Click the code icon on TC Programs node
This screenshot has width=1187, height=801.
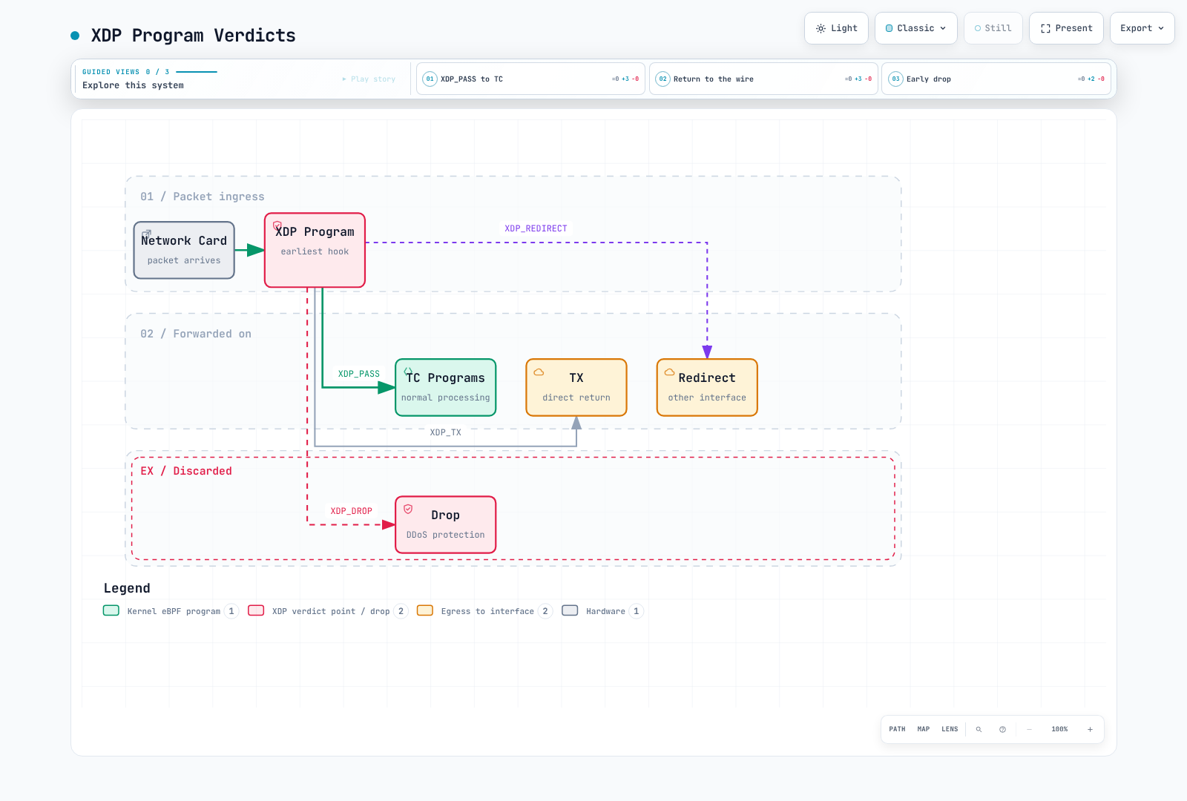coord(408,371)
